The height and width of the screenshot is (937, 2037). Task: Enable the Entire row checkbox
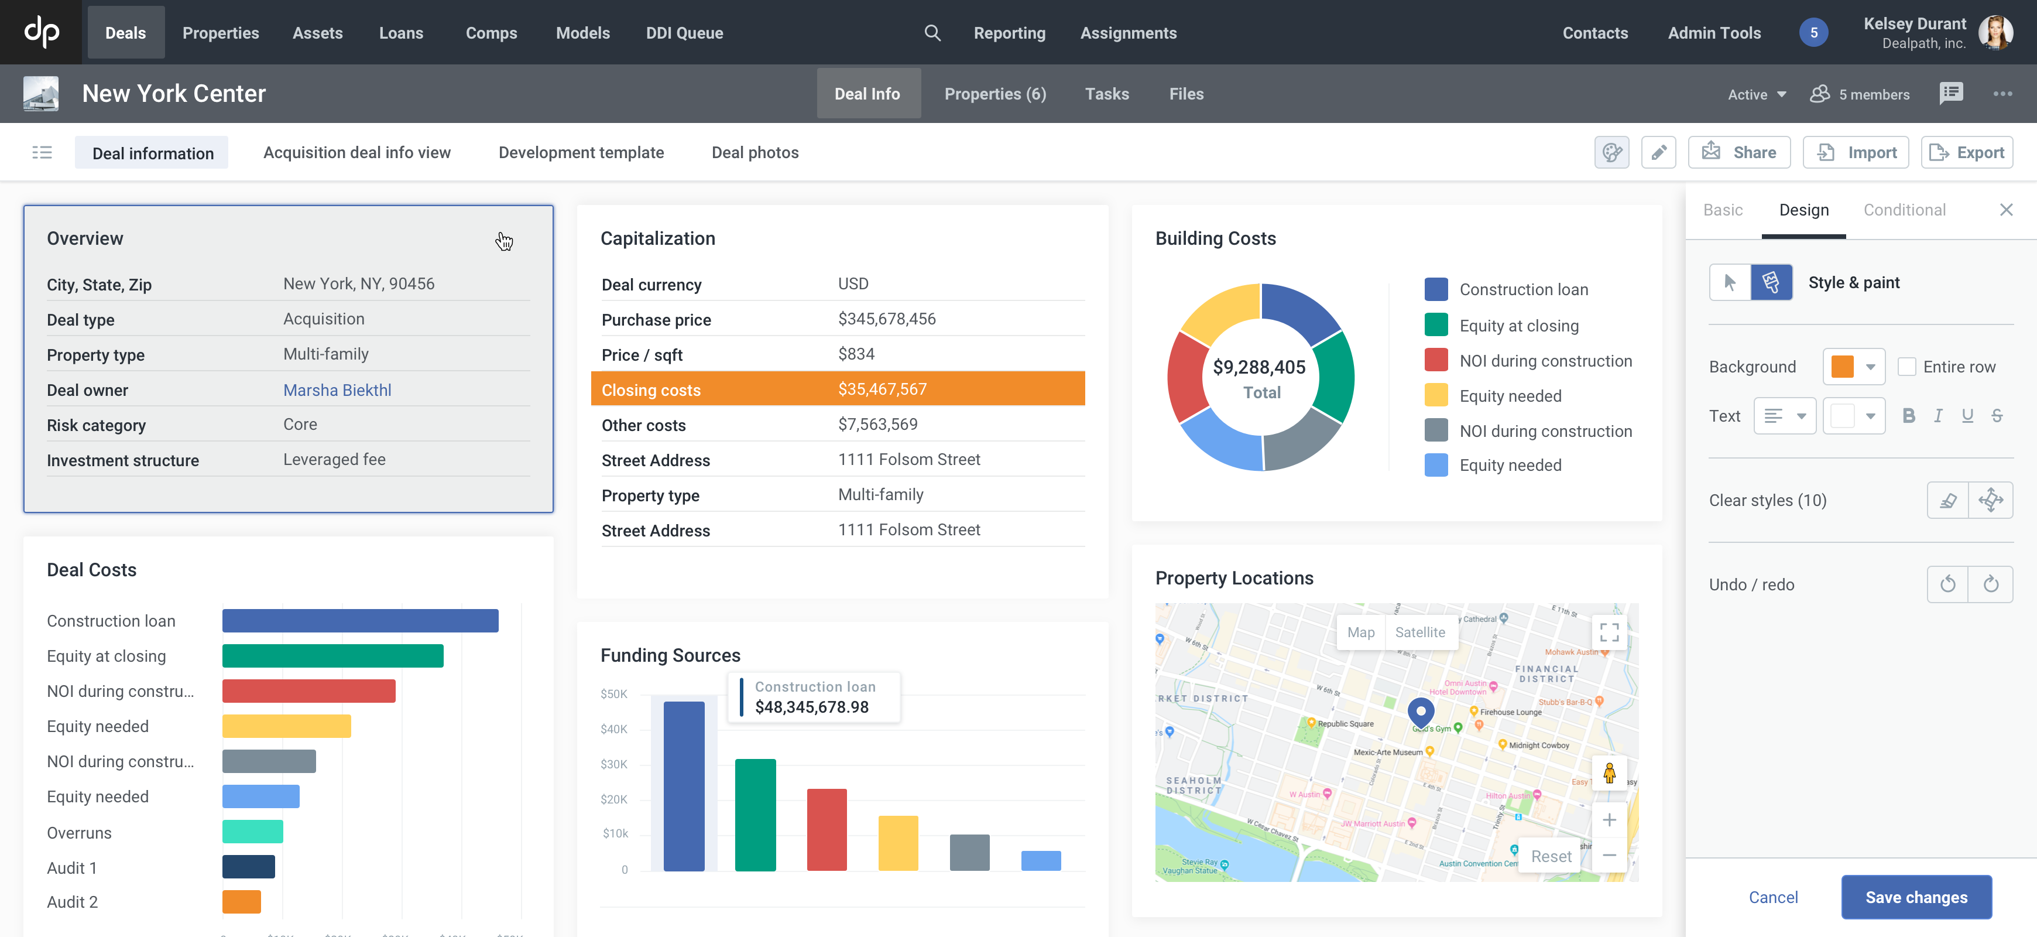point(1906,367)
